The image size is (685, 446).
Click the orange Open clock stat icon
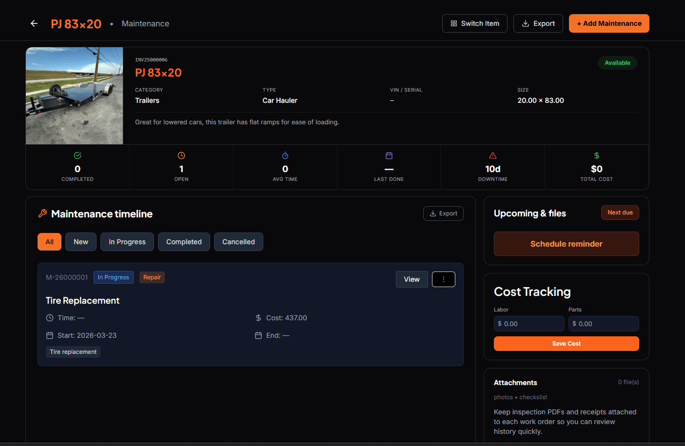coord(181,155)
